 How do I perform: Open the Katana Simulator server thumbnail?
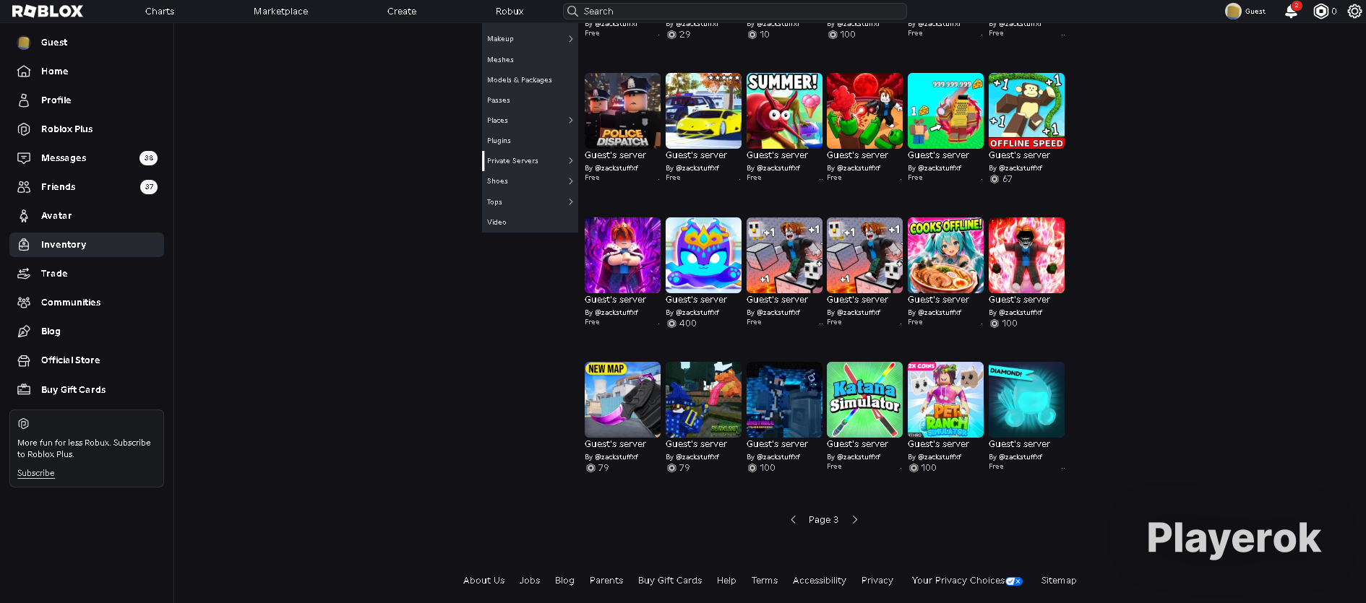tap(864, 399)
